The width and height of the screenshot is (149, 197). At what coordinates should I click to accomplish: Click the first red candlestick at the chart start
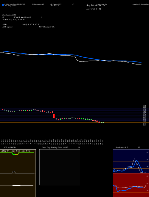tap(2, 109)
